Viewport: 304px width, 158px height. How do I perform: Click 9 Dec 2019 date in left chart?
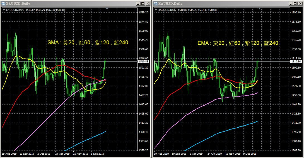98,154
